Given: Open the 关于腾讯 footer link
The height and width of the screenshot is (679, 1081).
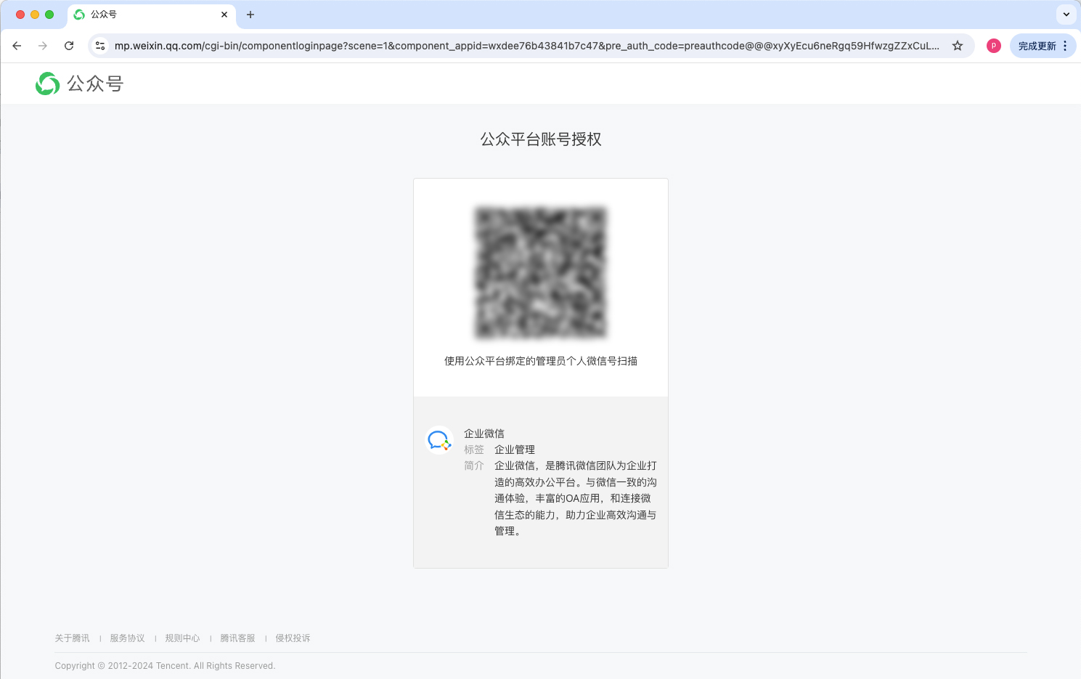Looking at the screenshot, I should point(73,638).
